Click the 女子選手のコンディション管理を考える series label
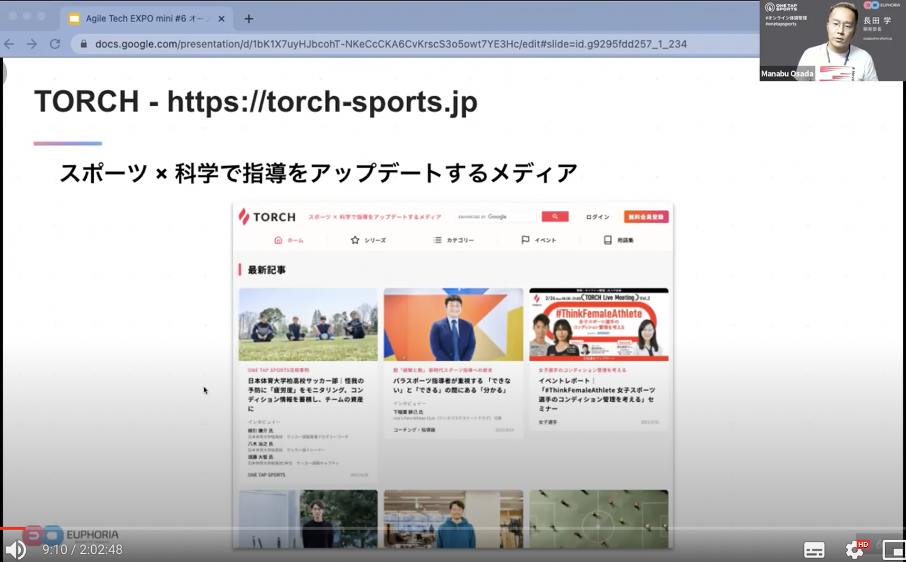 click(x=582, y=370)
